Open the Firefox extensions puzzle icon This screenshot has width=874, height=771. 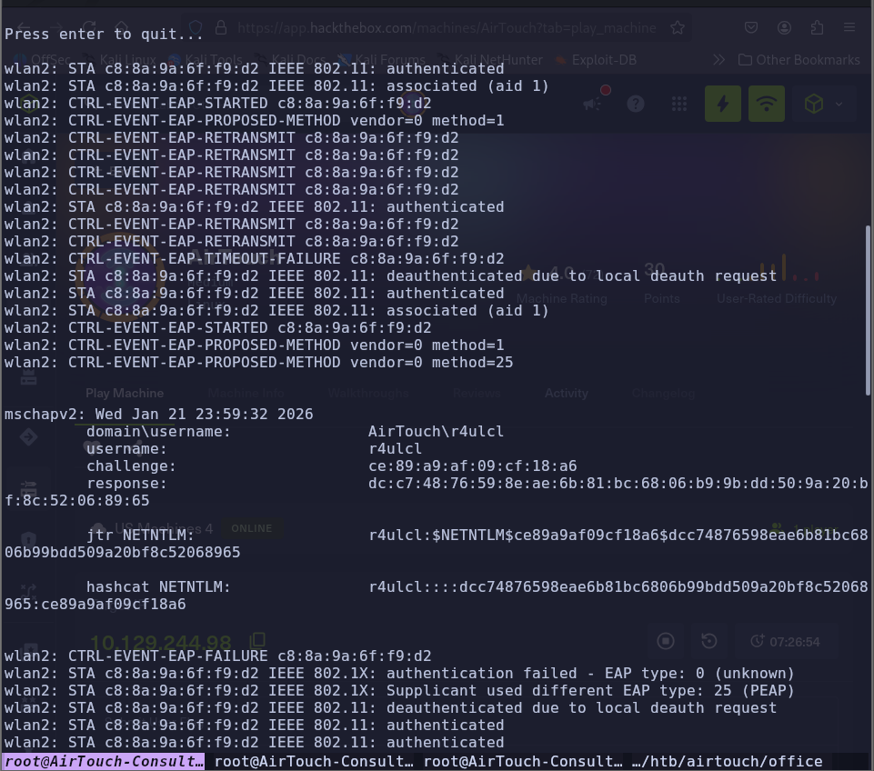click(x=818, y=28)
